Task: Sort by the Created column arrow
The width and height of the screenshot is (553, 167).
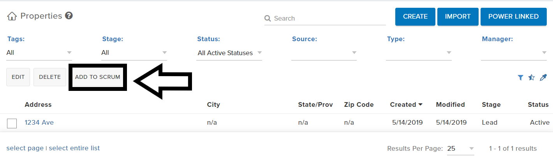Action: (x=420, y=104)
